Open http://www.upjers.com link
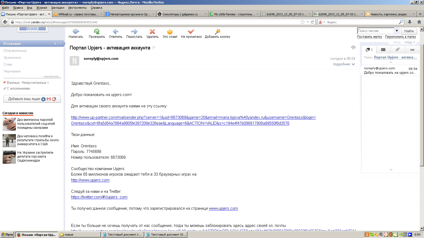This screenshot has height=238, width=424. (90, 180)
